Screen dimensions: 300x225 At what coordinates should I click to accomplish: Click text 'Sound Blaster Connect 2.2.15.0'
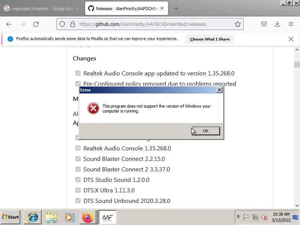[124, 159]
